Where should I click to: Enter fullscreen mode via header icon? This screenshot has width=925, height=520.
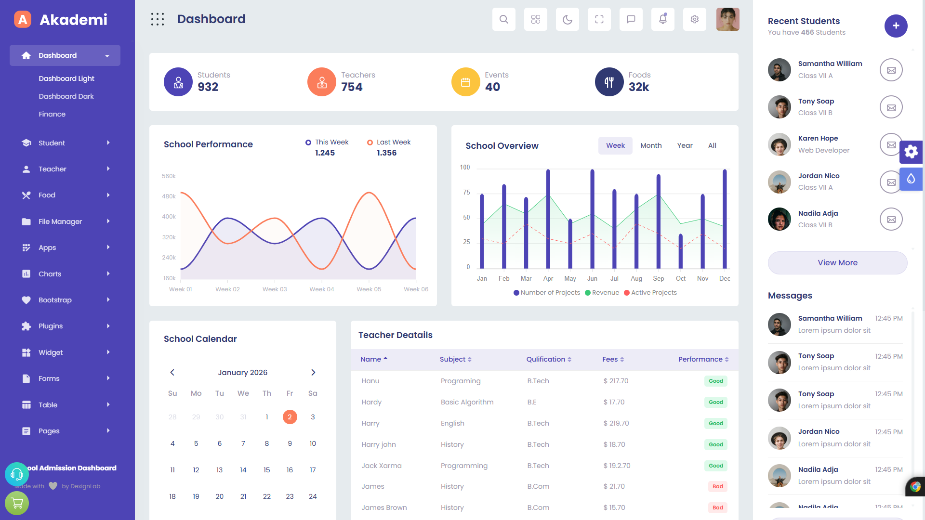599,19
